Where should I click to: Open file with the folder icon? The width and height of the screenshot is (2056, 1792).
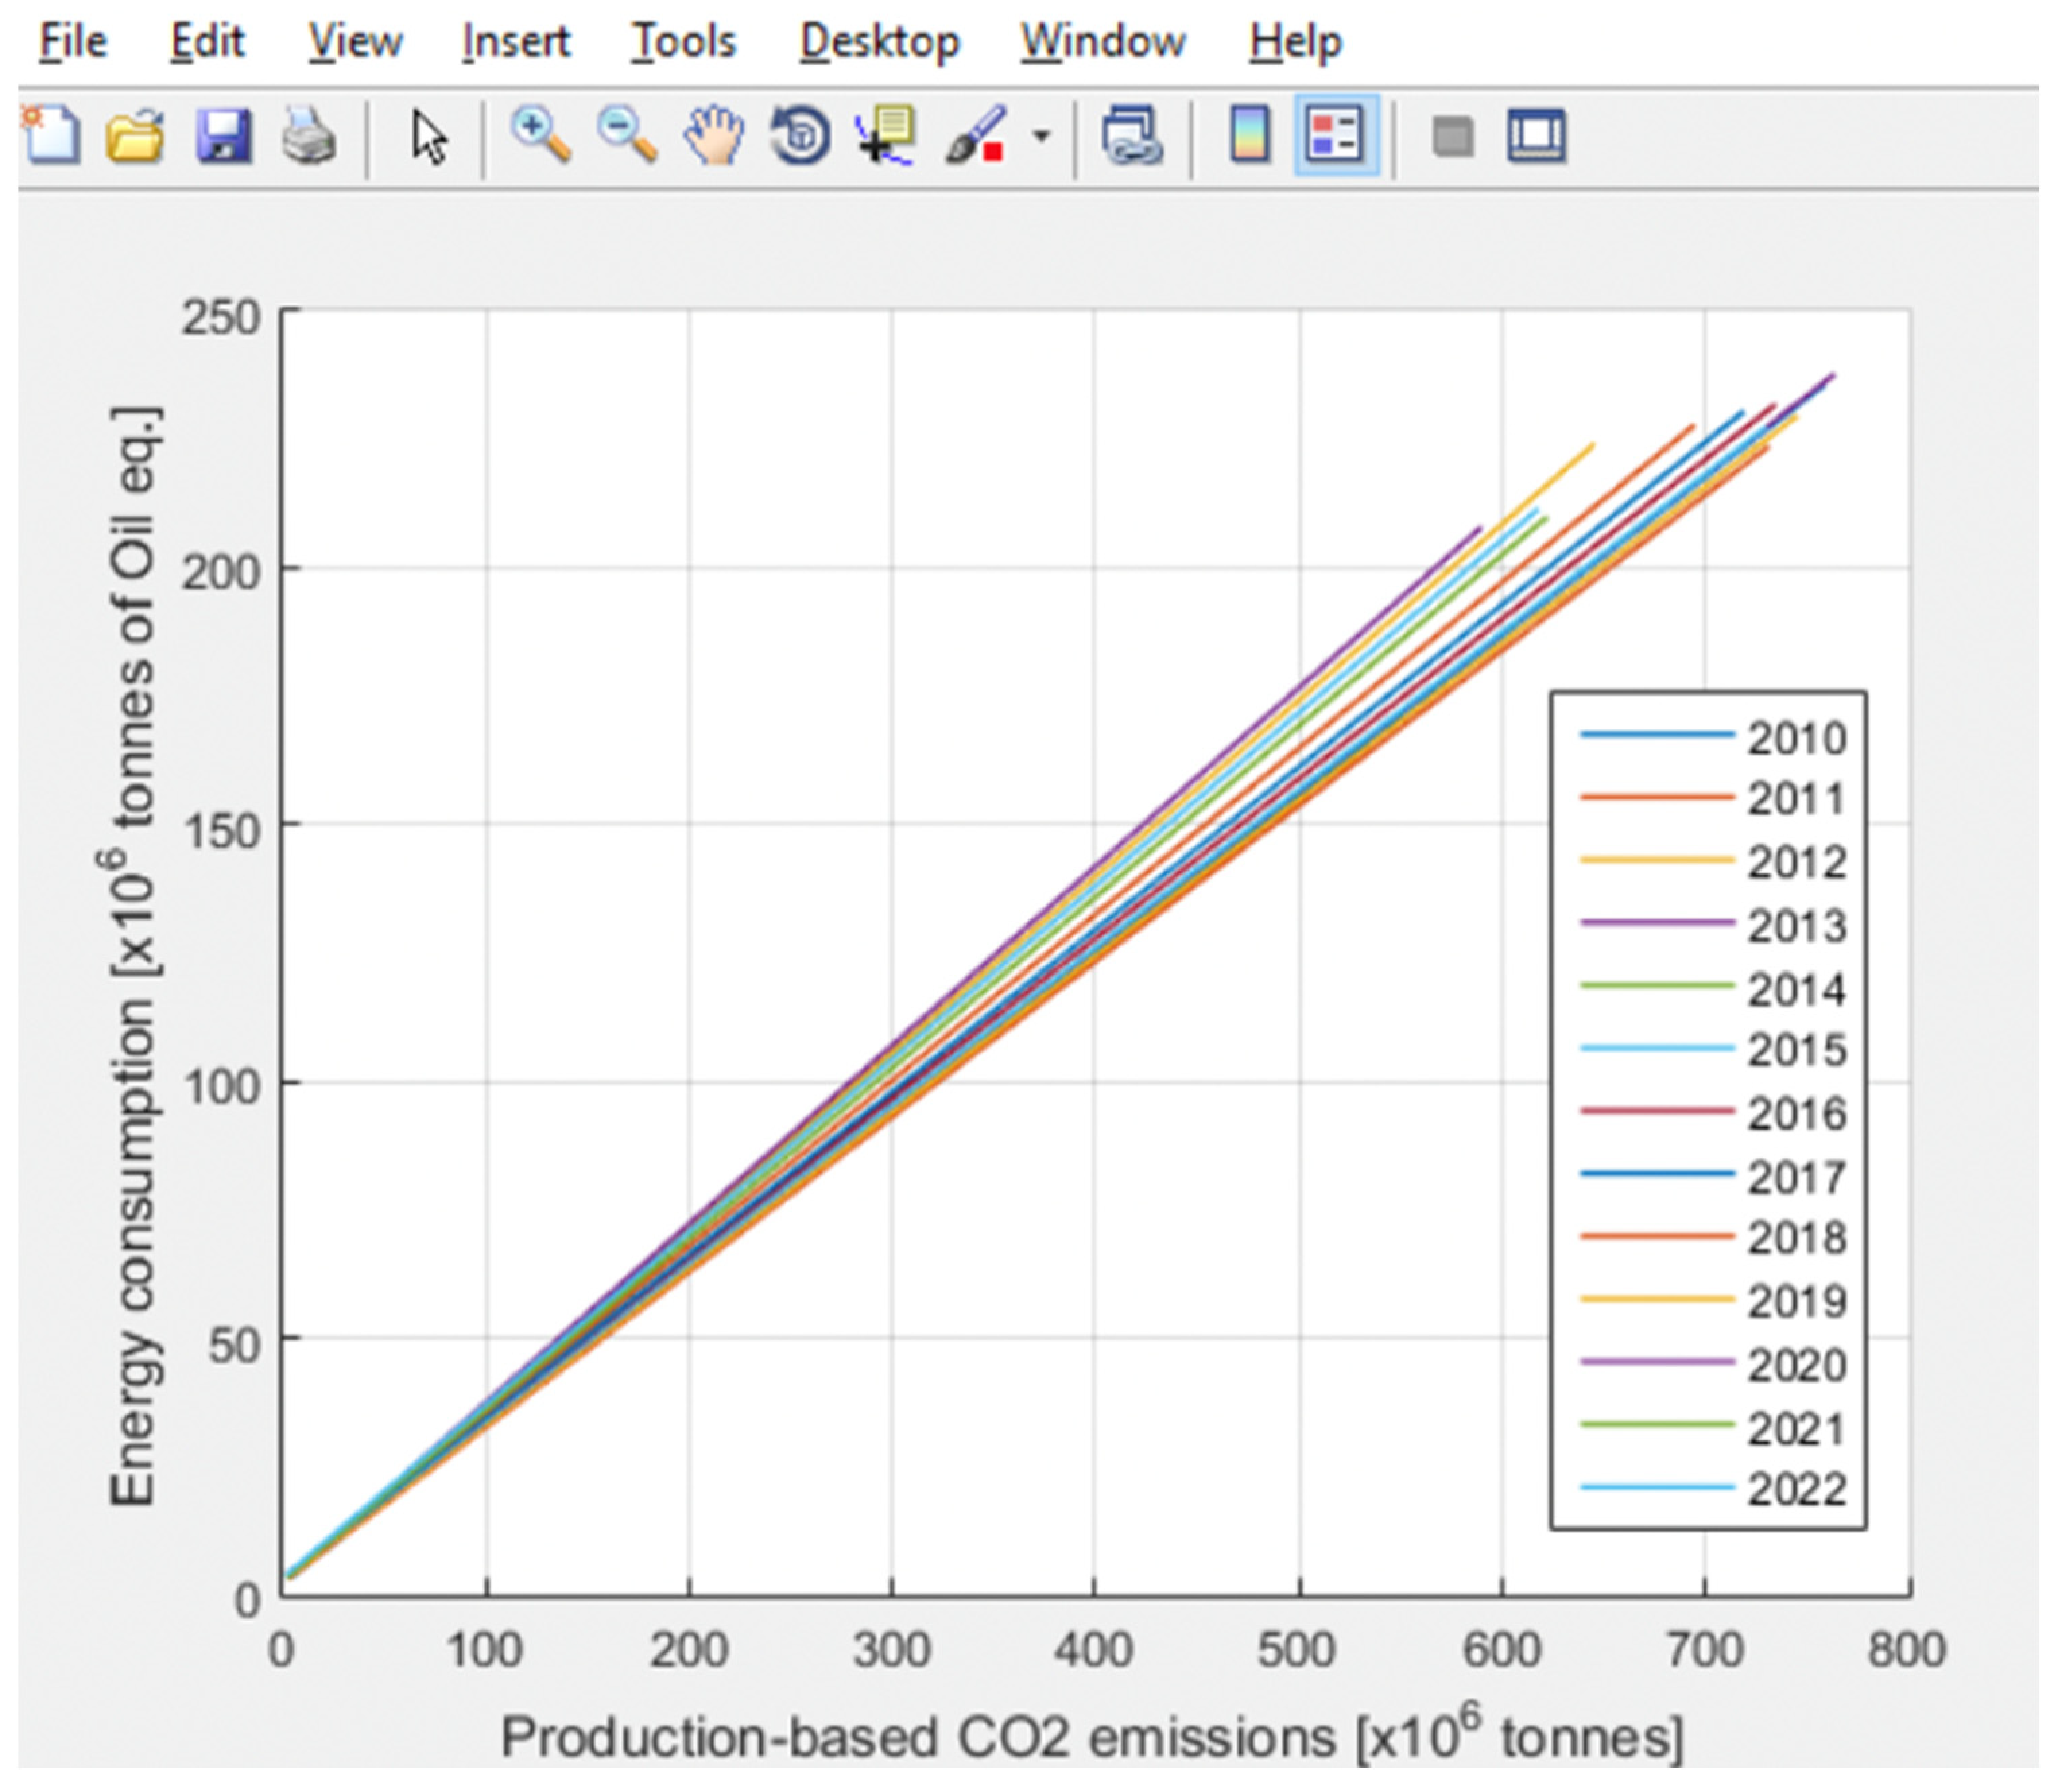point(136,135)
